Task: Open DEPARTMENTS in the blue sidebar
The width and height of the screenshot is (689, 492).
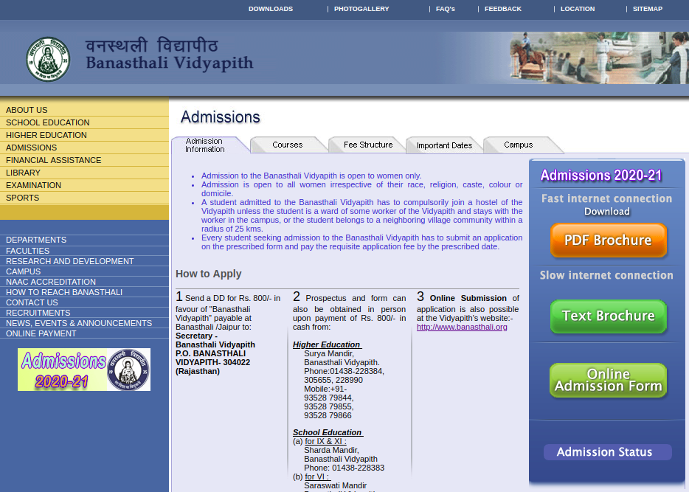Action: coord(36,240)
